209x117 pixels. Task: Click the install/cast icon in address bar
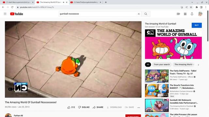tap(182, 7)
